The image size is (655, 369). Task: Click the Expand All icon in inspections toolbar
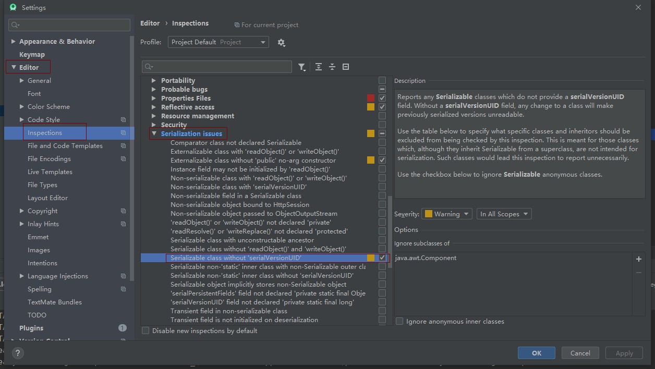pos(319,67)
